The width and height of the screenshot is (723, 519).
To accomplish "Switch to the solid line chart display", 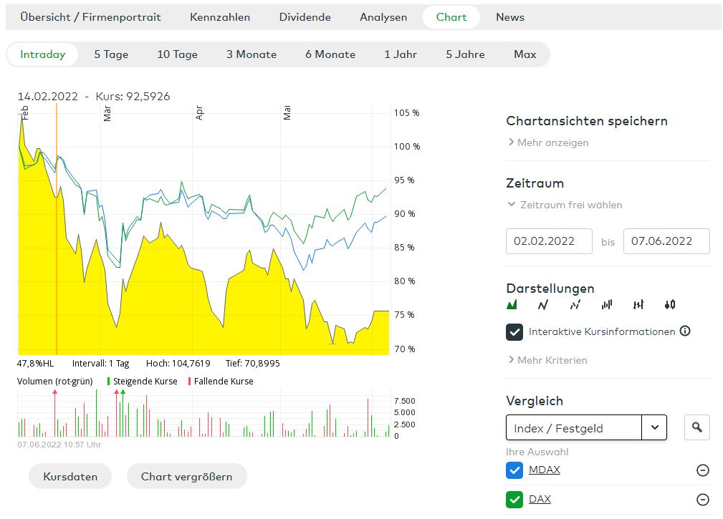I will (542, 305).
